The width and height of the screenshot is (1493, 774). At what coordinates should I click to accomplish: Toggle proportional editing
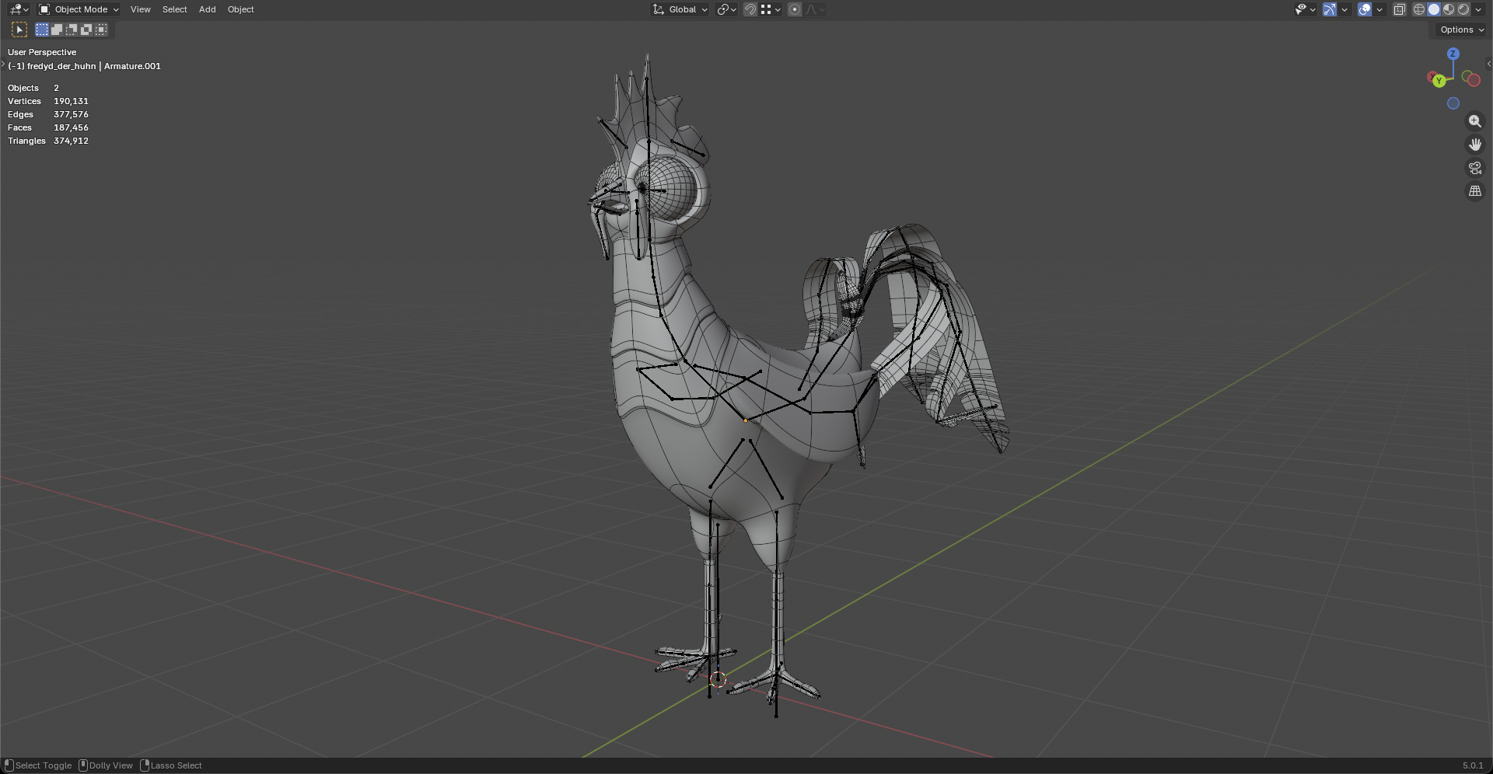[x=795, y=9]
